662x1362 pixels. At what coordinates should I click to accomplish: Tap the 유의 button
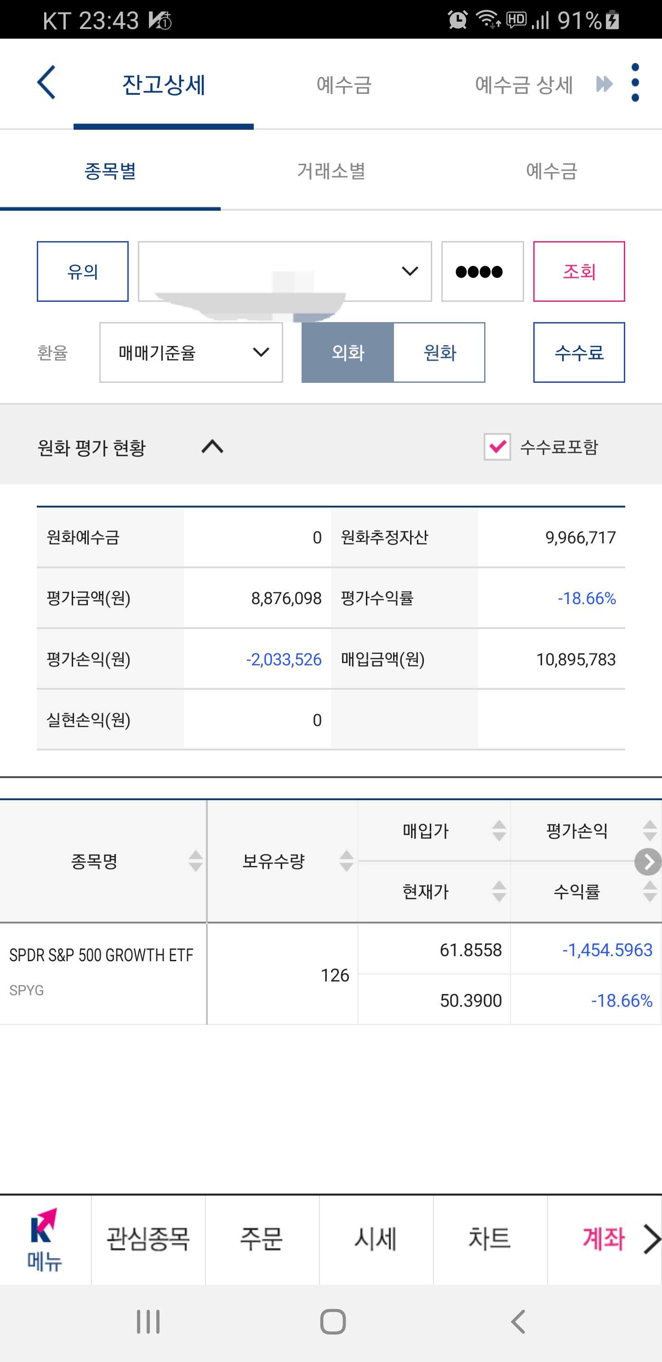pos(82,272)
